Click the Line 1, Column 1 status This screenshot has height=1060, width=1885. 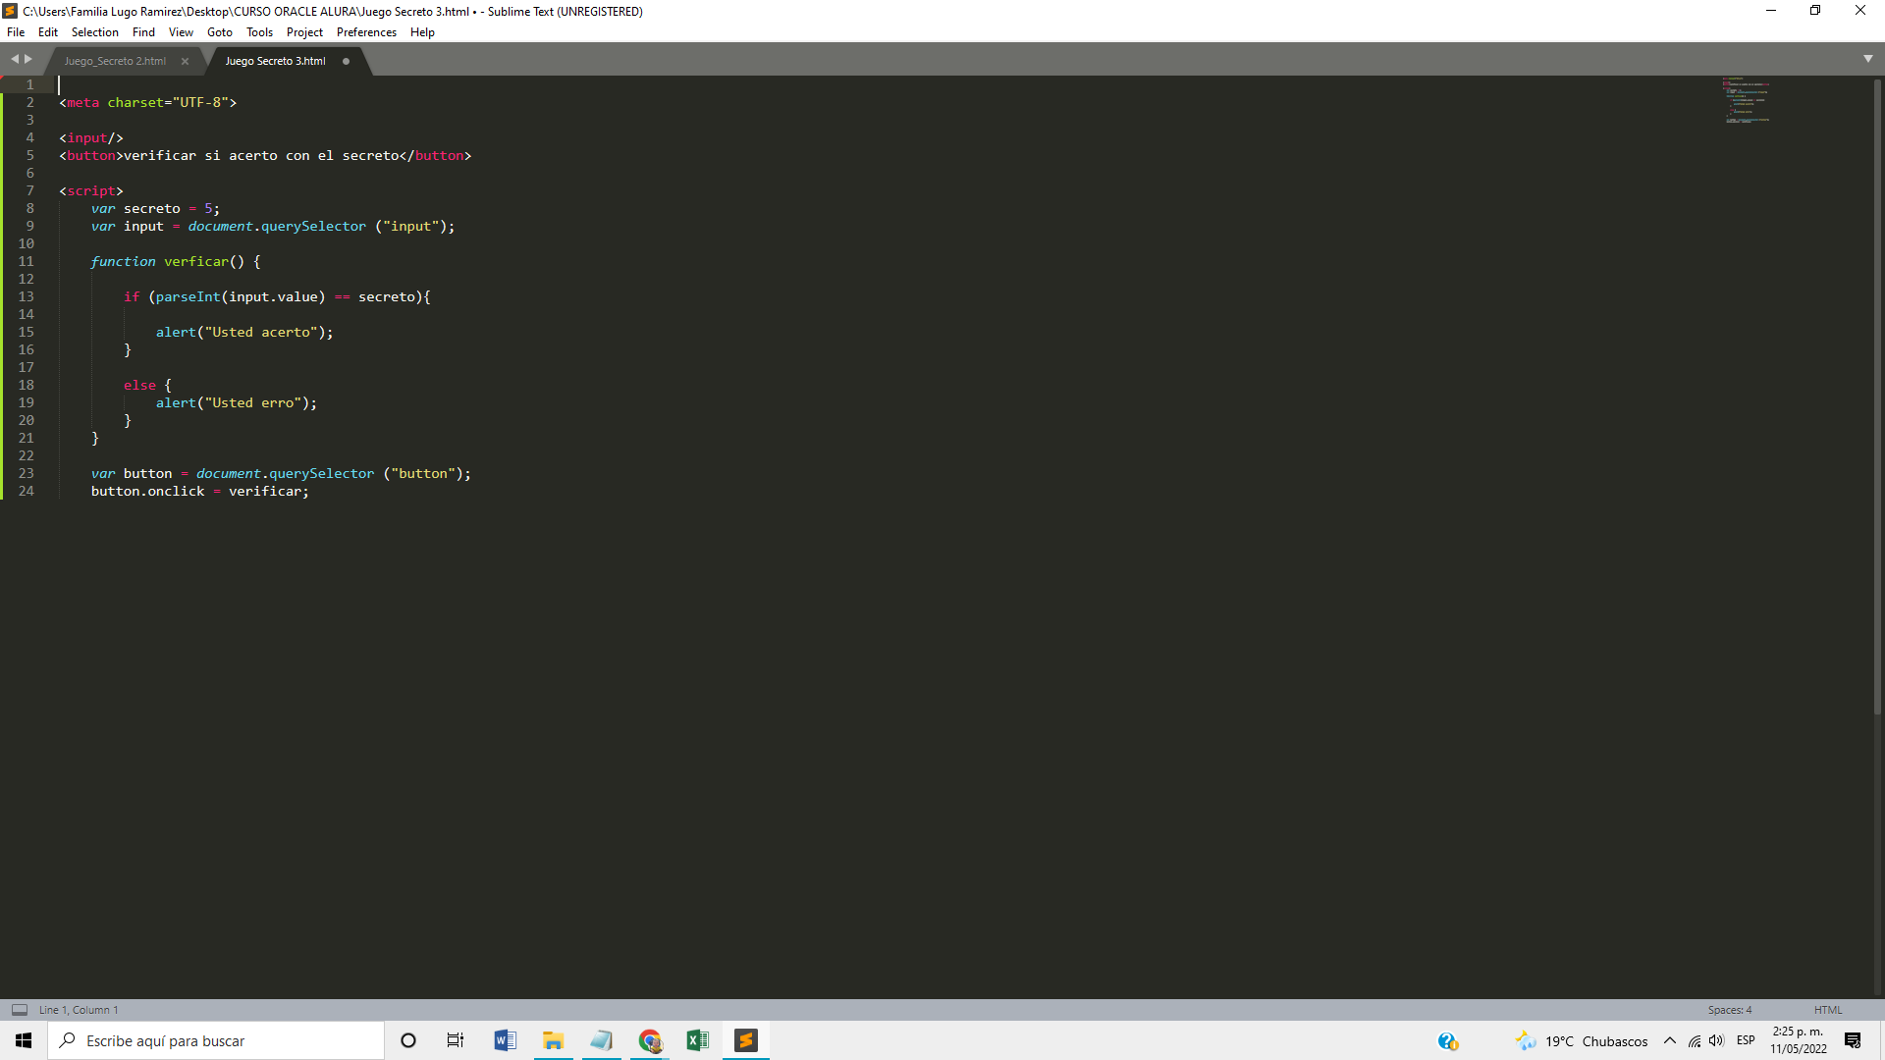click(x=79, y=1010)
